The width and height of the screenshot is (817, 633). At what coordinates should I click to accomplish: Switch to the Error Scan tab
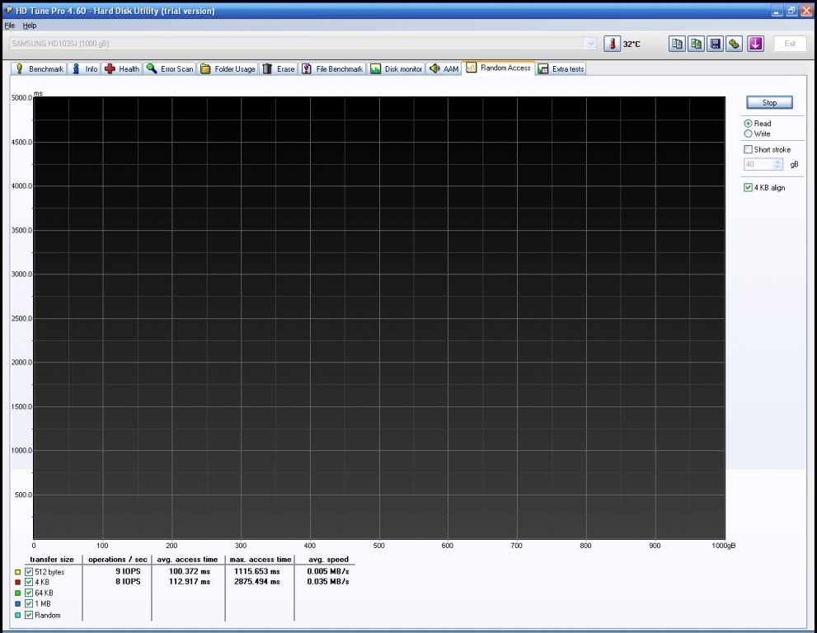[x=170, y=68]
